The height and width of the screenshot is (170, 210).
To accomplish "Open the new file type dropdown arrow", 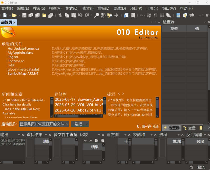I will [x=10, y=15].
